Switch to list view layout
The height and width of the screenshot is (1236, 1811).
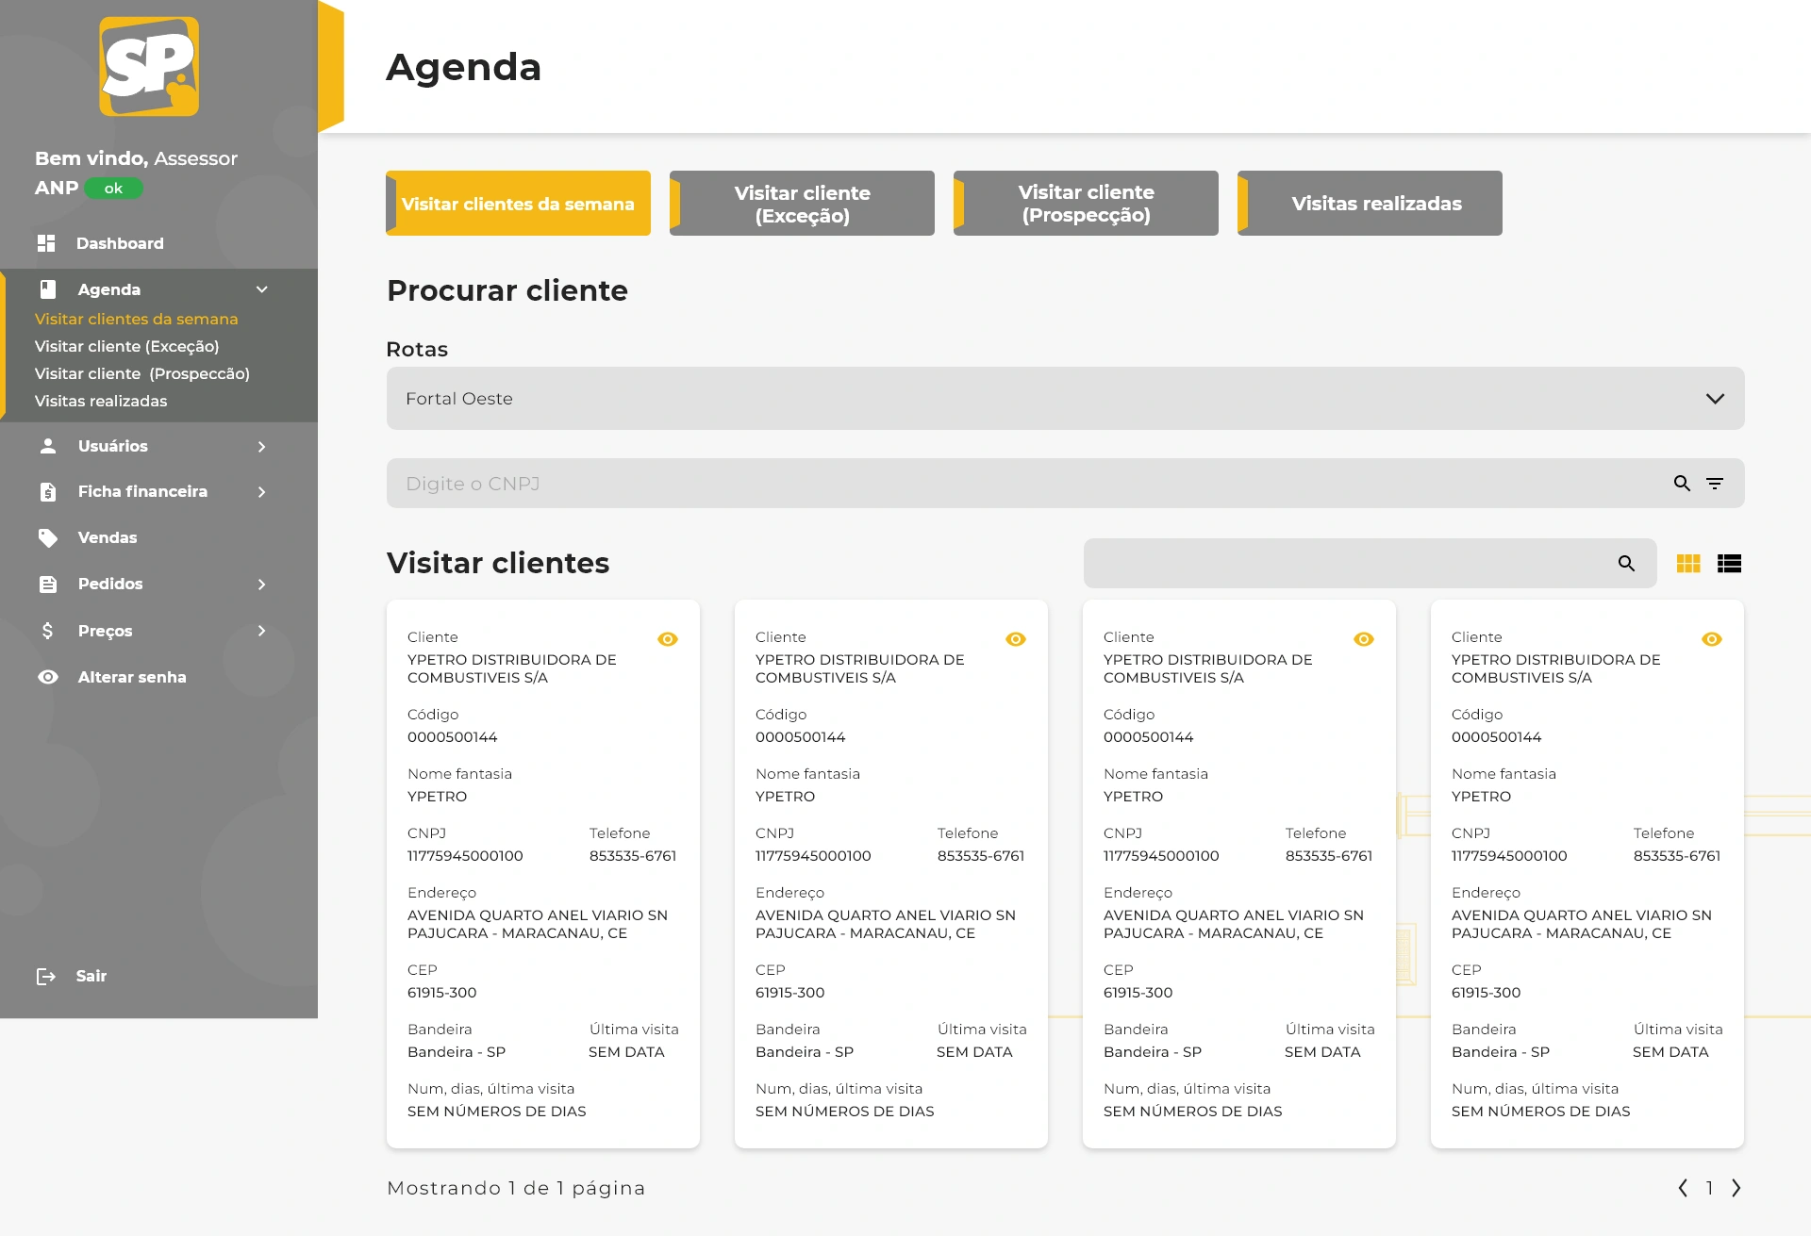[1729, 564]
